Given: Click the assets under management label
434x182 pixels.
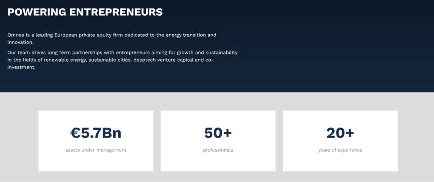Looking at the screenshot, I should click(x=96, y=150).
